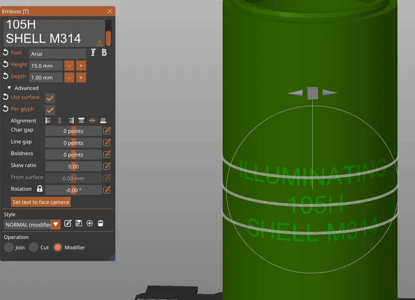The image size is (415, 300).
Task: Align text to horizontal center
Action: [x=59, y=121]
